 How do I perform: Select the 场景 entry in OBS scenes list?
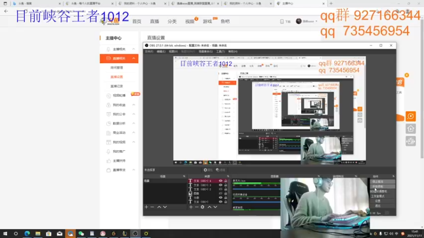(165, 181)
